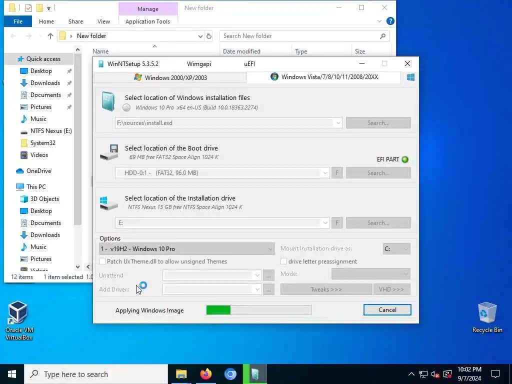
Task: Expand the Explorer ribbon chevron
Action: pyautogui.click(x=379, y=21)
